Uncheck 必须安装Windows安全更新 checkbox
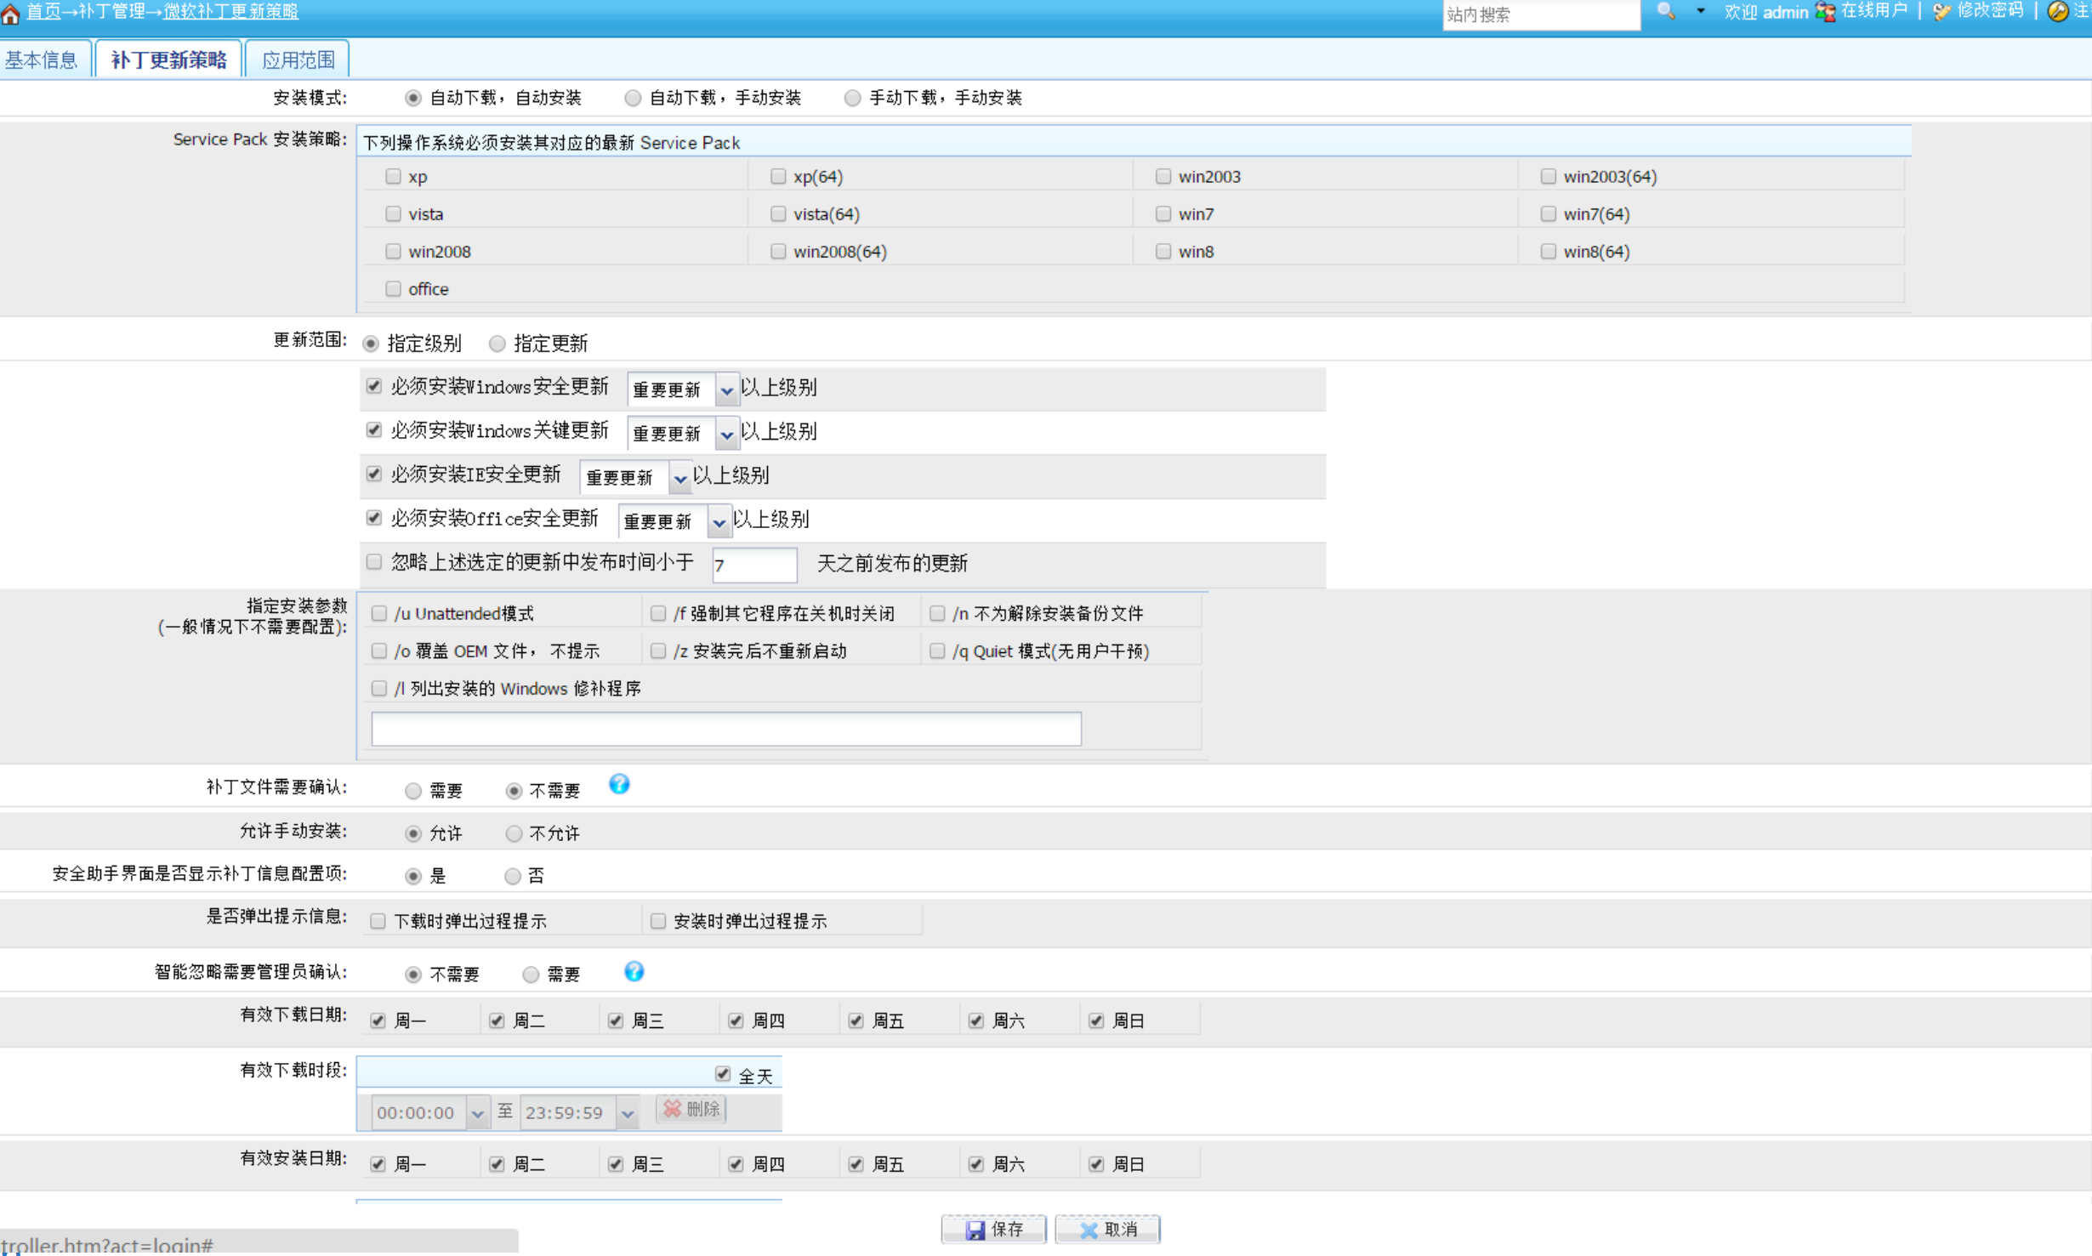The width and height of the screenshot is (2092, 1256). [374, 386]
